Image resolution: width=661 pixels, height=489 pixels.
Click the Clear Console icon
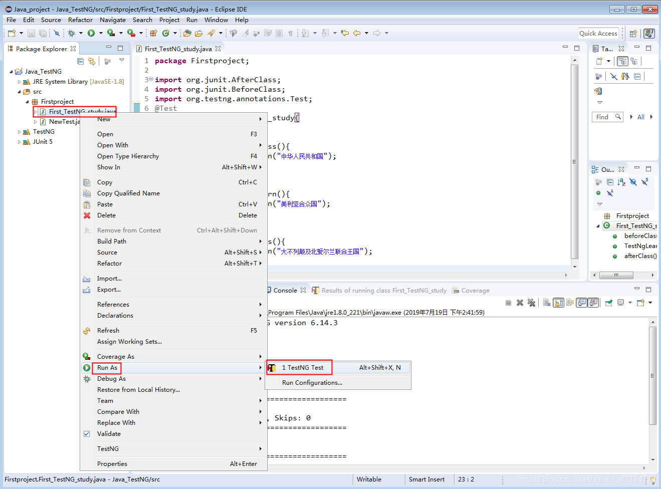(547, 303)
